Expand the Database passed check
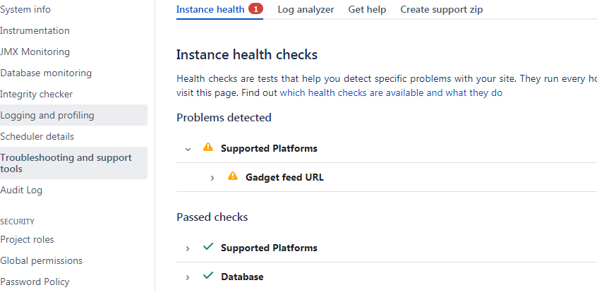This screenshot has width=597, height=290. [x=187, y=277]
